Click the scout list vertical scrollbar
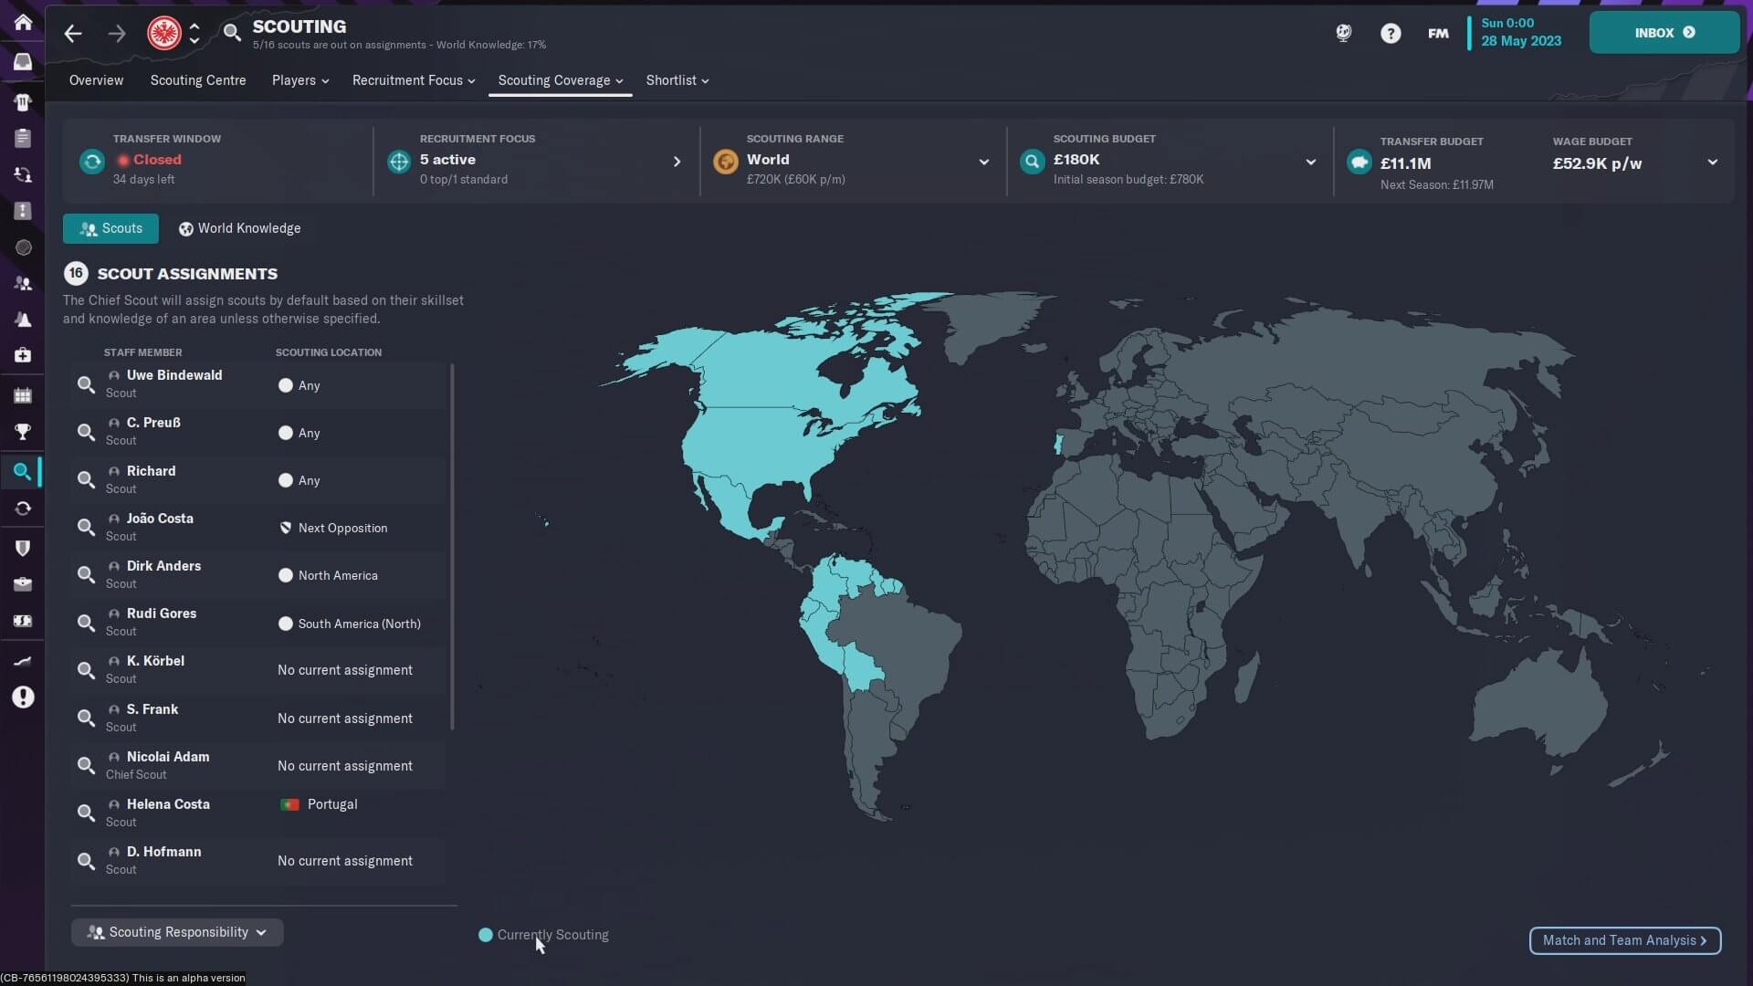1753x986 pixels. (452, 547)
